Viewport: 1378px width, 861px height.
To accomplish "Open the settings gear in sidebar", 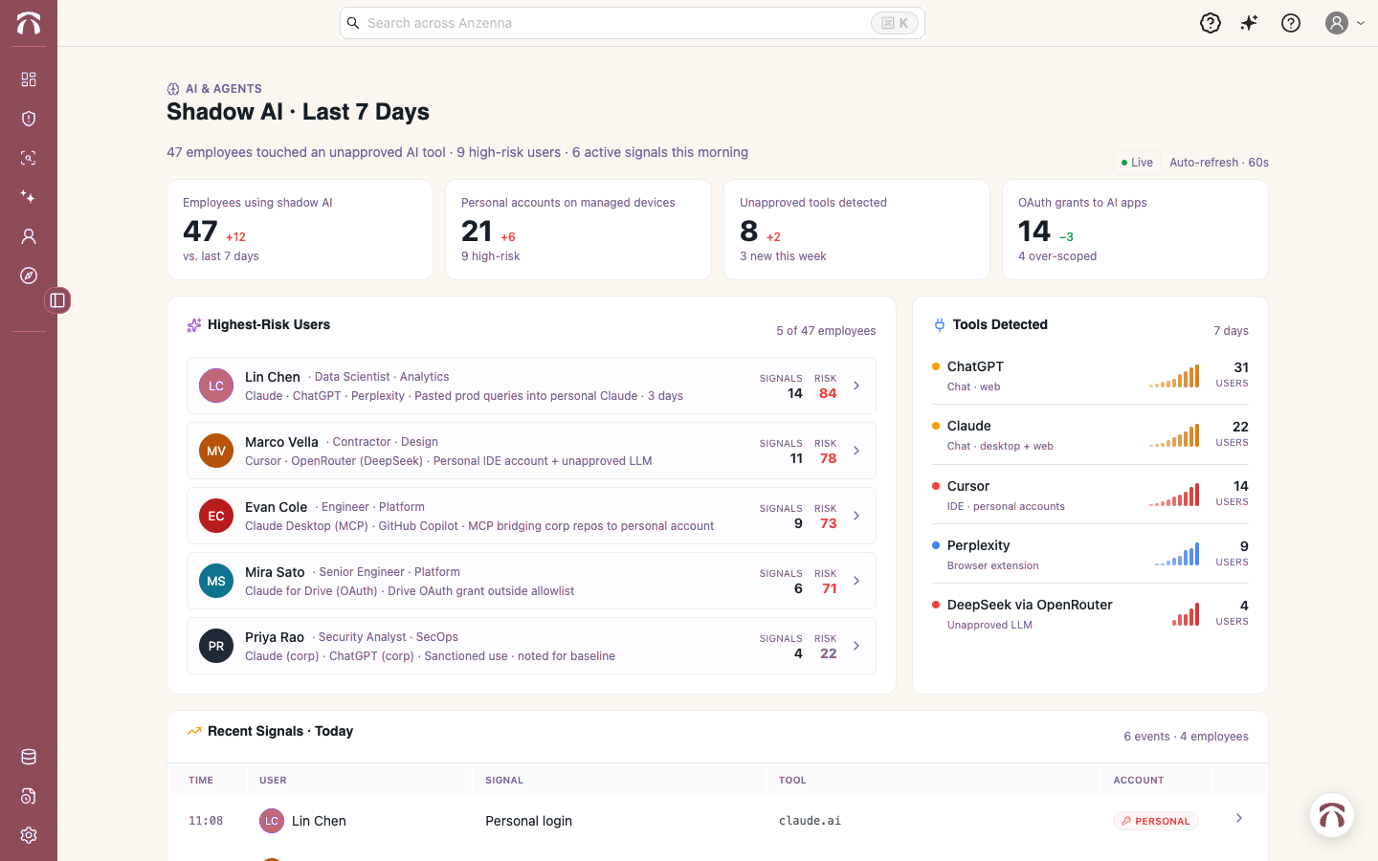I will 29,835.
